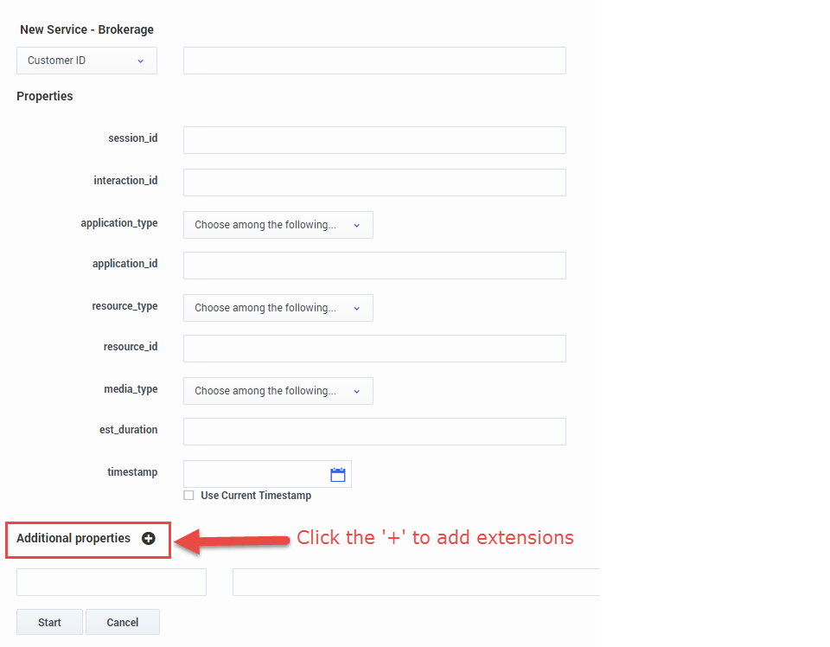Click the additional property name field
This screenshot has width=830, height=647.
pyautogui.click(x=112, y=582)
